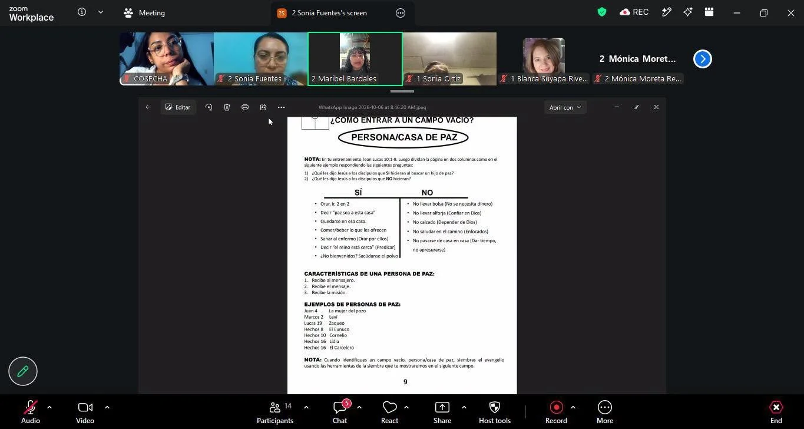Delete the image with trash icon
This screenshot has height=429, width=804.
point(227,107)
